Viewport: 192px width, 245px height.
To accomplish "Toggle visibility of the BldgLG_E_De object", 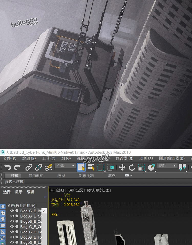I will pyautogui.click(x=12, y=232).
